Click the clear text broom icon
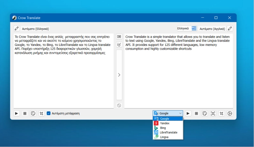This screenshot has width=254, height=147. [119, 45]
